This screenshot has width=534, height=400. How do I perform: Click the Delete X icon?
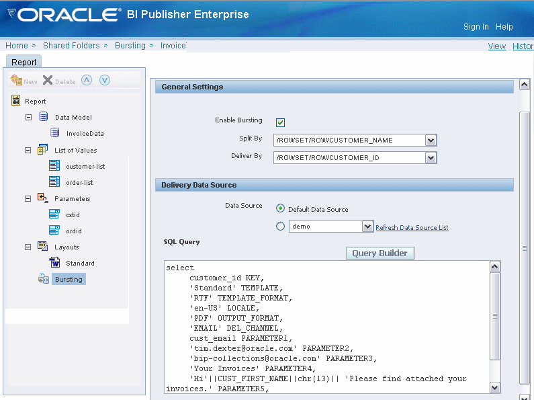48,80
